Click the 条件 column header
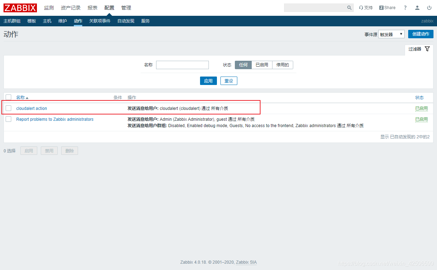Image resolution: width=437 pixels, height=270 pixels. click(x=118, y=98)
